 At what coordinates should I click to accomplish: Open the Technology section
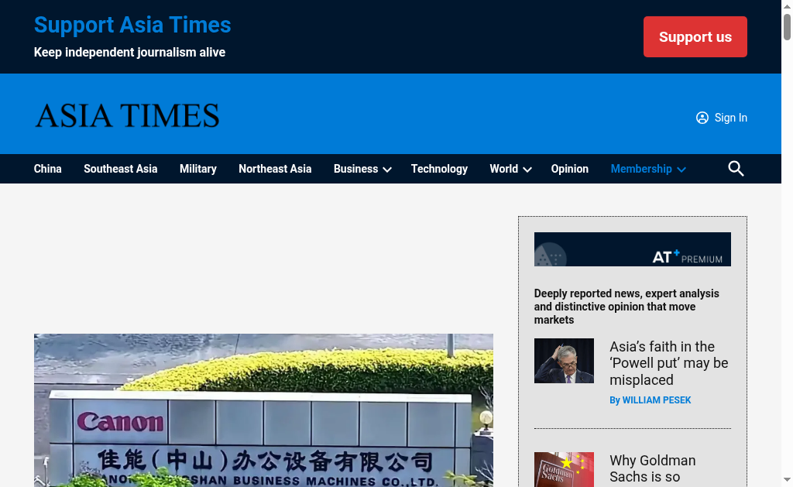click(x=439, y=169)
